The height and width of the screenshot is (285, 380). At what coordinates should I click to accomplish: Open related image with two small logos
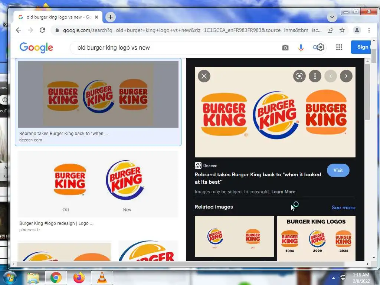235,236
